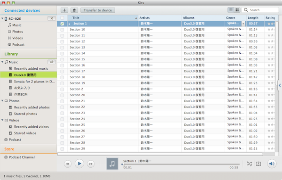The height and width of the screenshot is (180, 282).
Task: Click album art music note thumbnail
Action: 112,164
